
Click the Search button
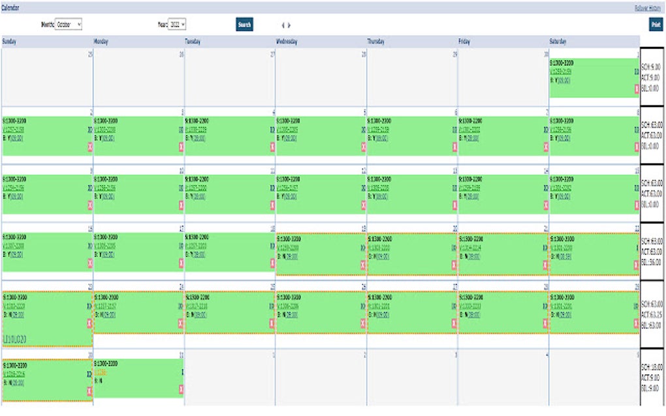[x=244, y=25]
